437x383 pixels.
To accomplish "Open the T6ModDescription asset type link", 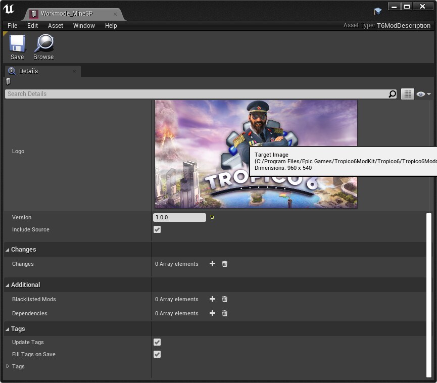I will click(404, 26).
